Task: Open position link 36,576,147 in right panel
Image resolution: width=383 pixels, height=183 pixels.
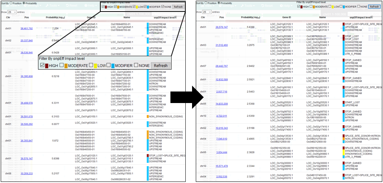Action: tap(222, 27)
